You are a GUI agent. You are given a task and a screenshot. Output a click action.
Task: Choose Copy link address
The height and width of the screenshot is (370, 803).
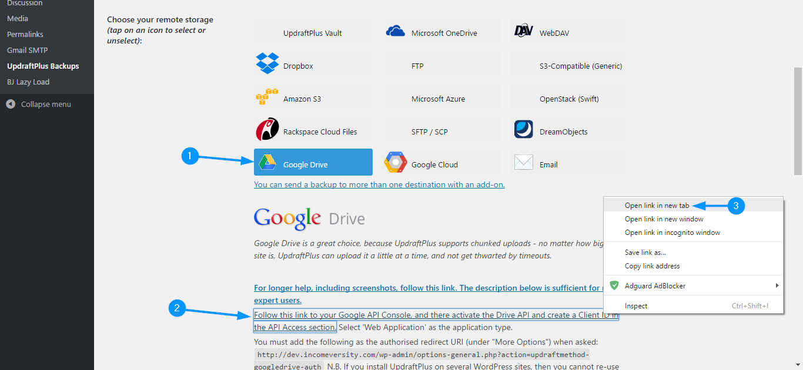694,266
